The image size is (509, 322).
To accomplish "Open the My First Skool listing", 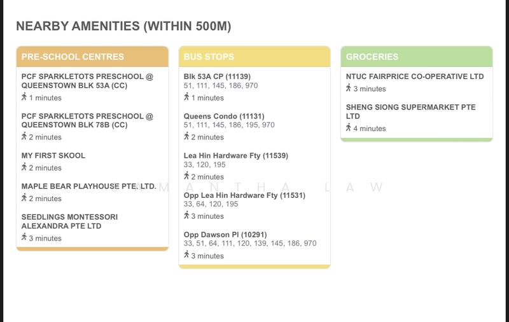I will click(53, 155).
